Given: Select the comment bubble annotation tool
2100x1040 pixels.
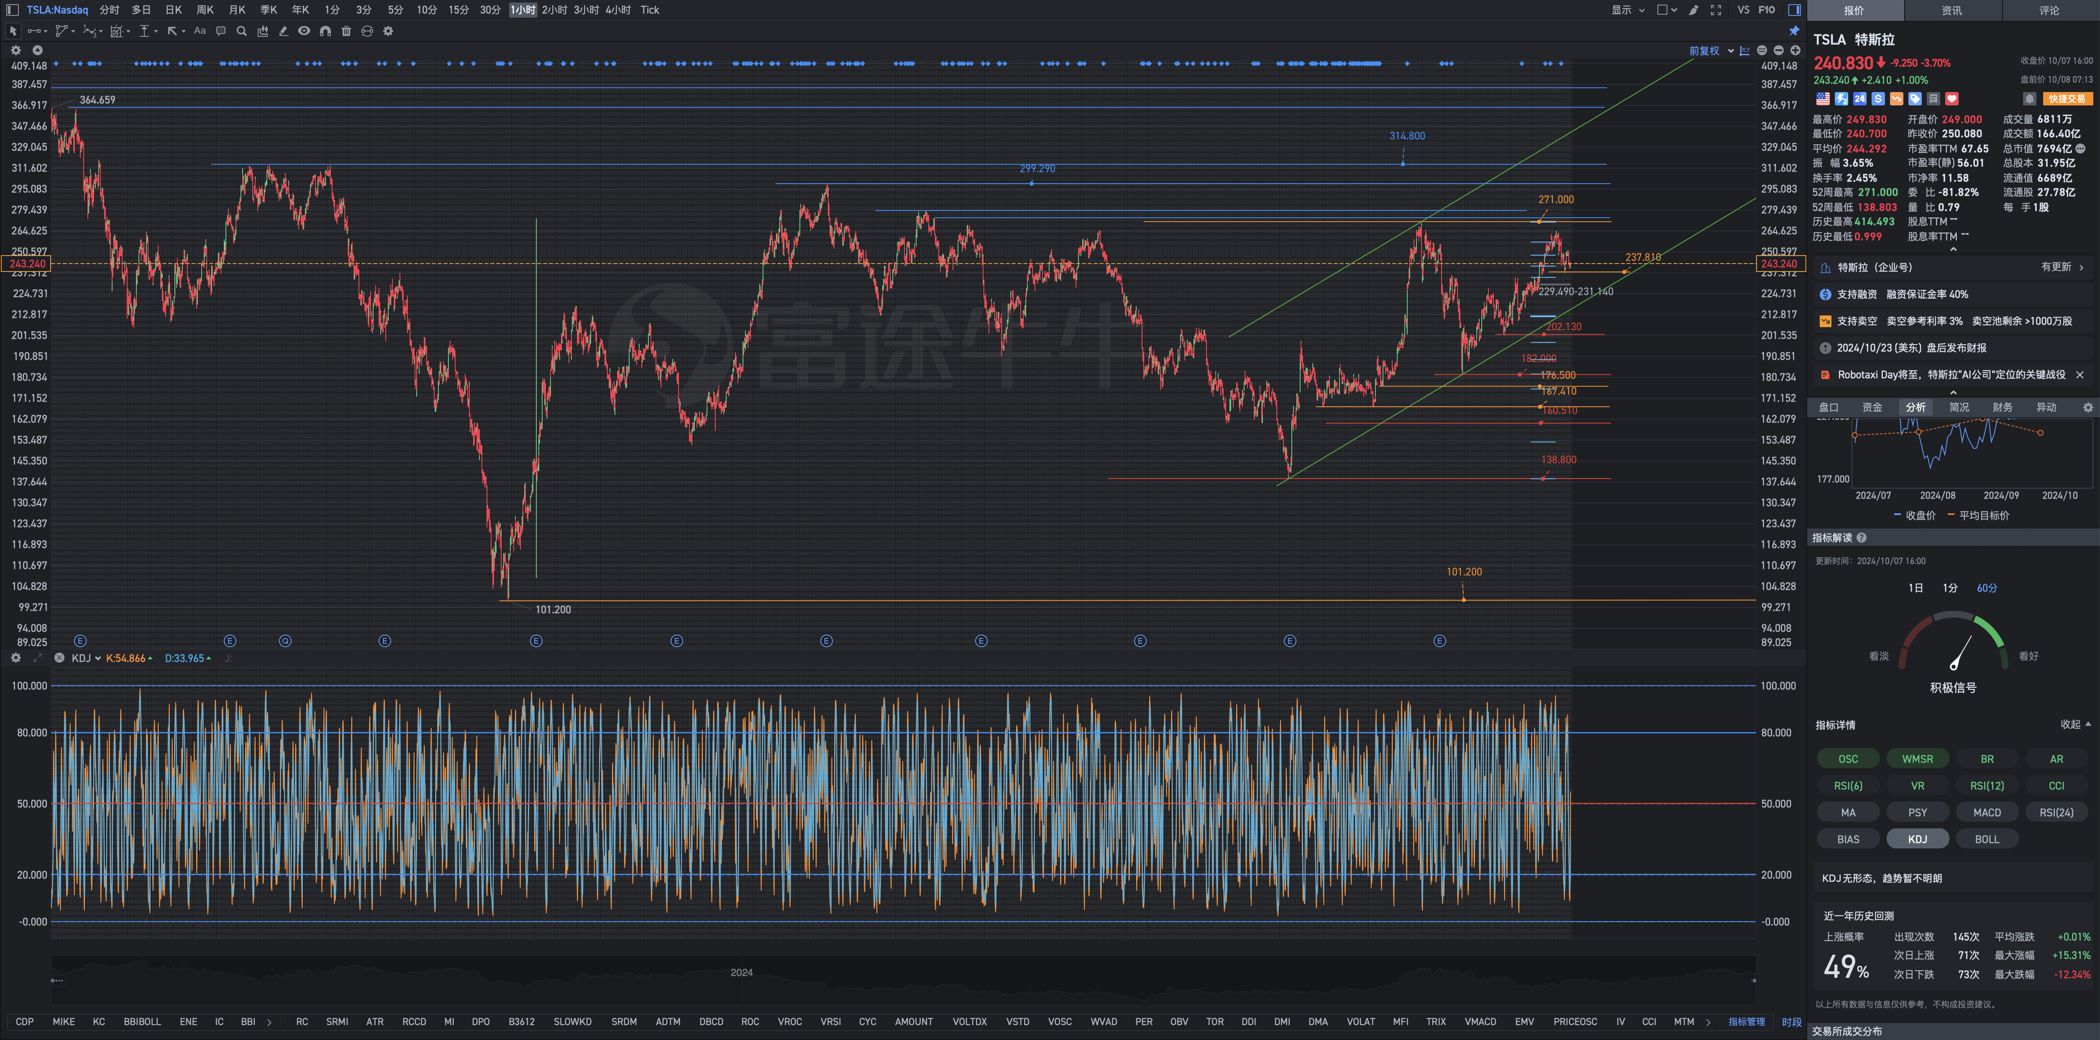Looking at the screenshot, I should [221, 31].
